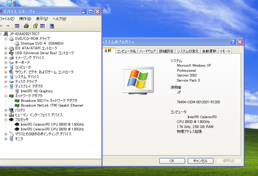Collapse the ディスプレイ アダプタ node
This screenshot has height=176, width=258.
point(6,86)
